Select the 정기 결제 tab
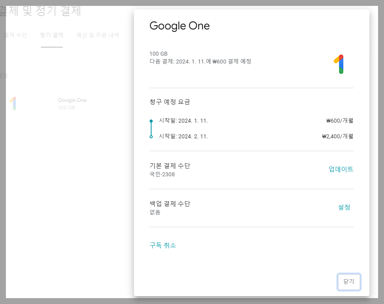384x304 pixels. (x=52, y=35)
